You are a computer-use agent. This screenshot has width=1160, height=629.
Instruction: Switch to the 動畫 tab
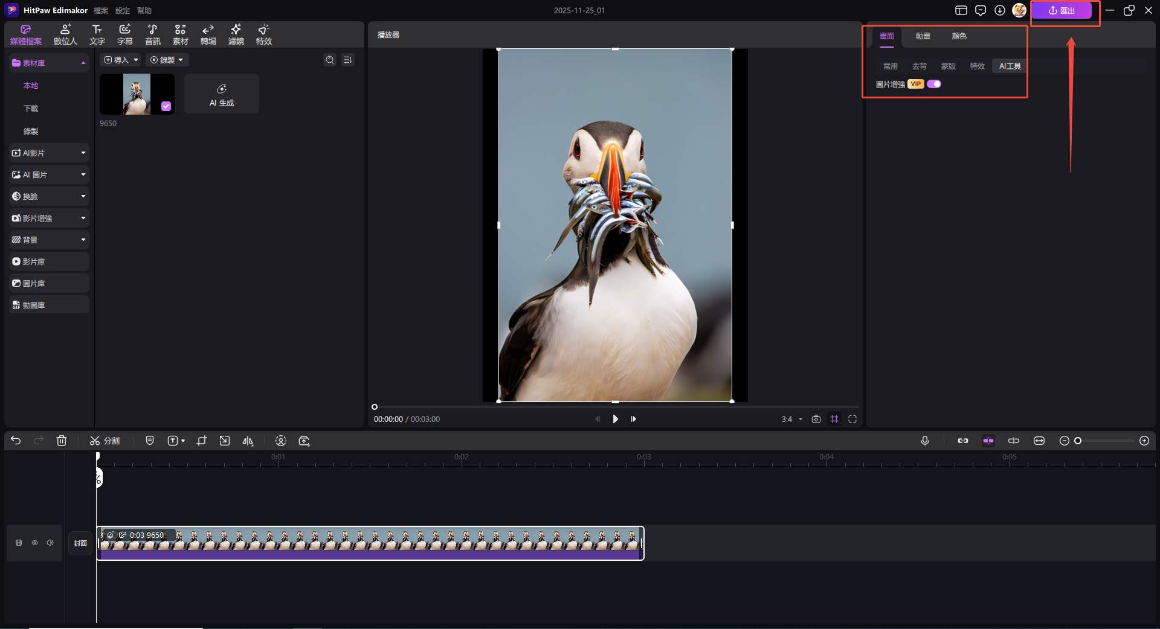pyautogui.click(x=923, y=36)
